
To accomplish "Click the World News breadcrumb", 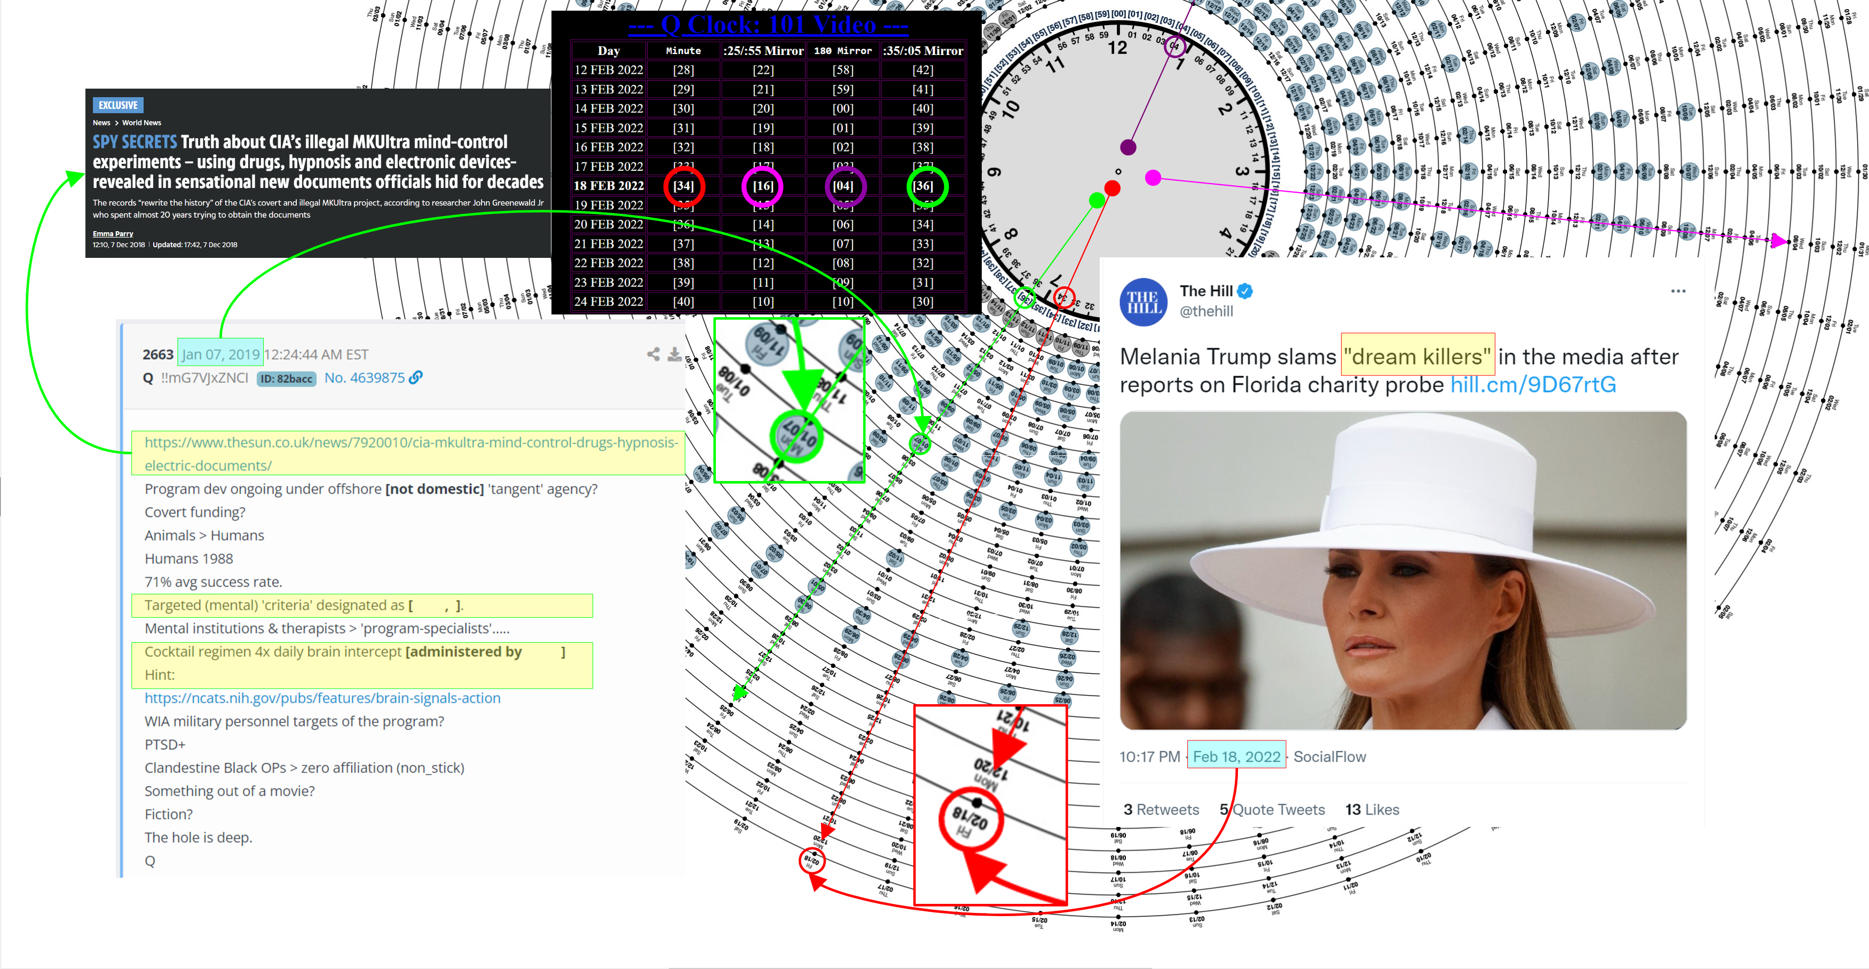I will coord(141,123).
